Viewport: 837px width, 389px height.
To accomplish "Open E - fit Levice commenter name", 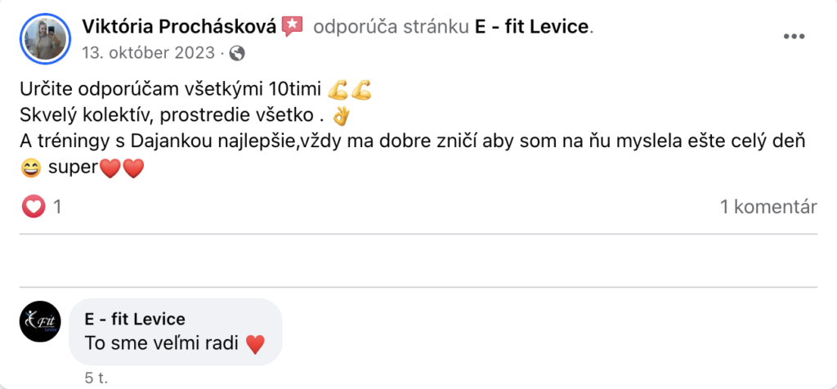I will (135, 319).
